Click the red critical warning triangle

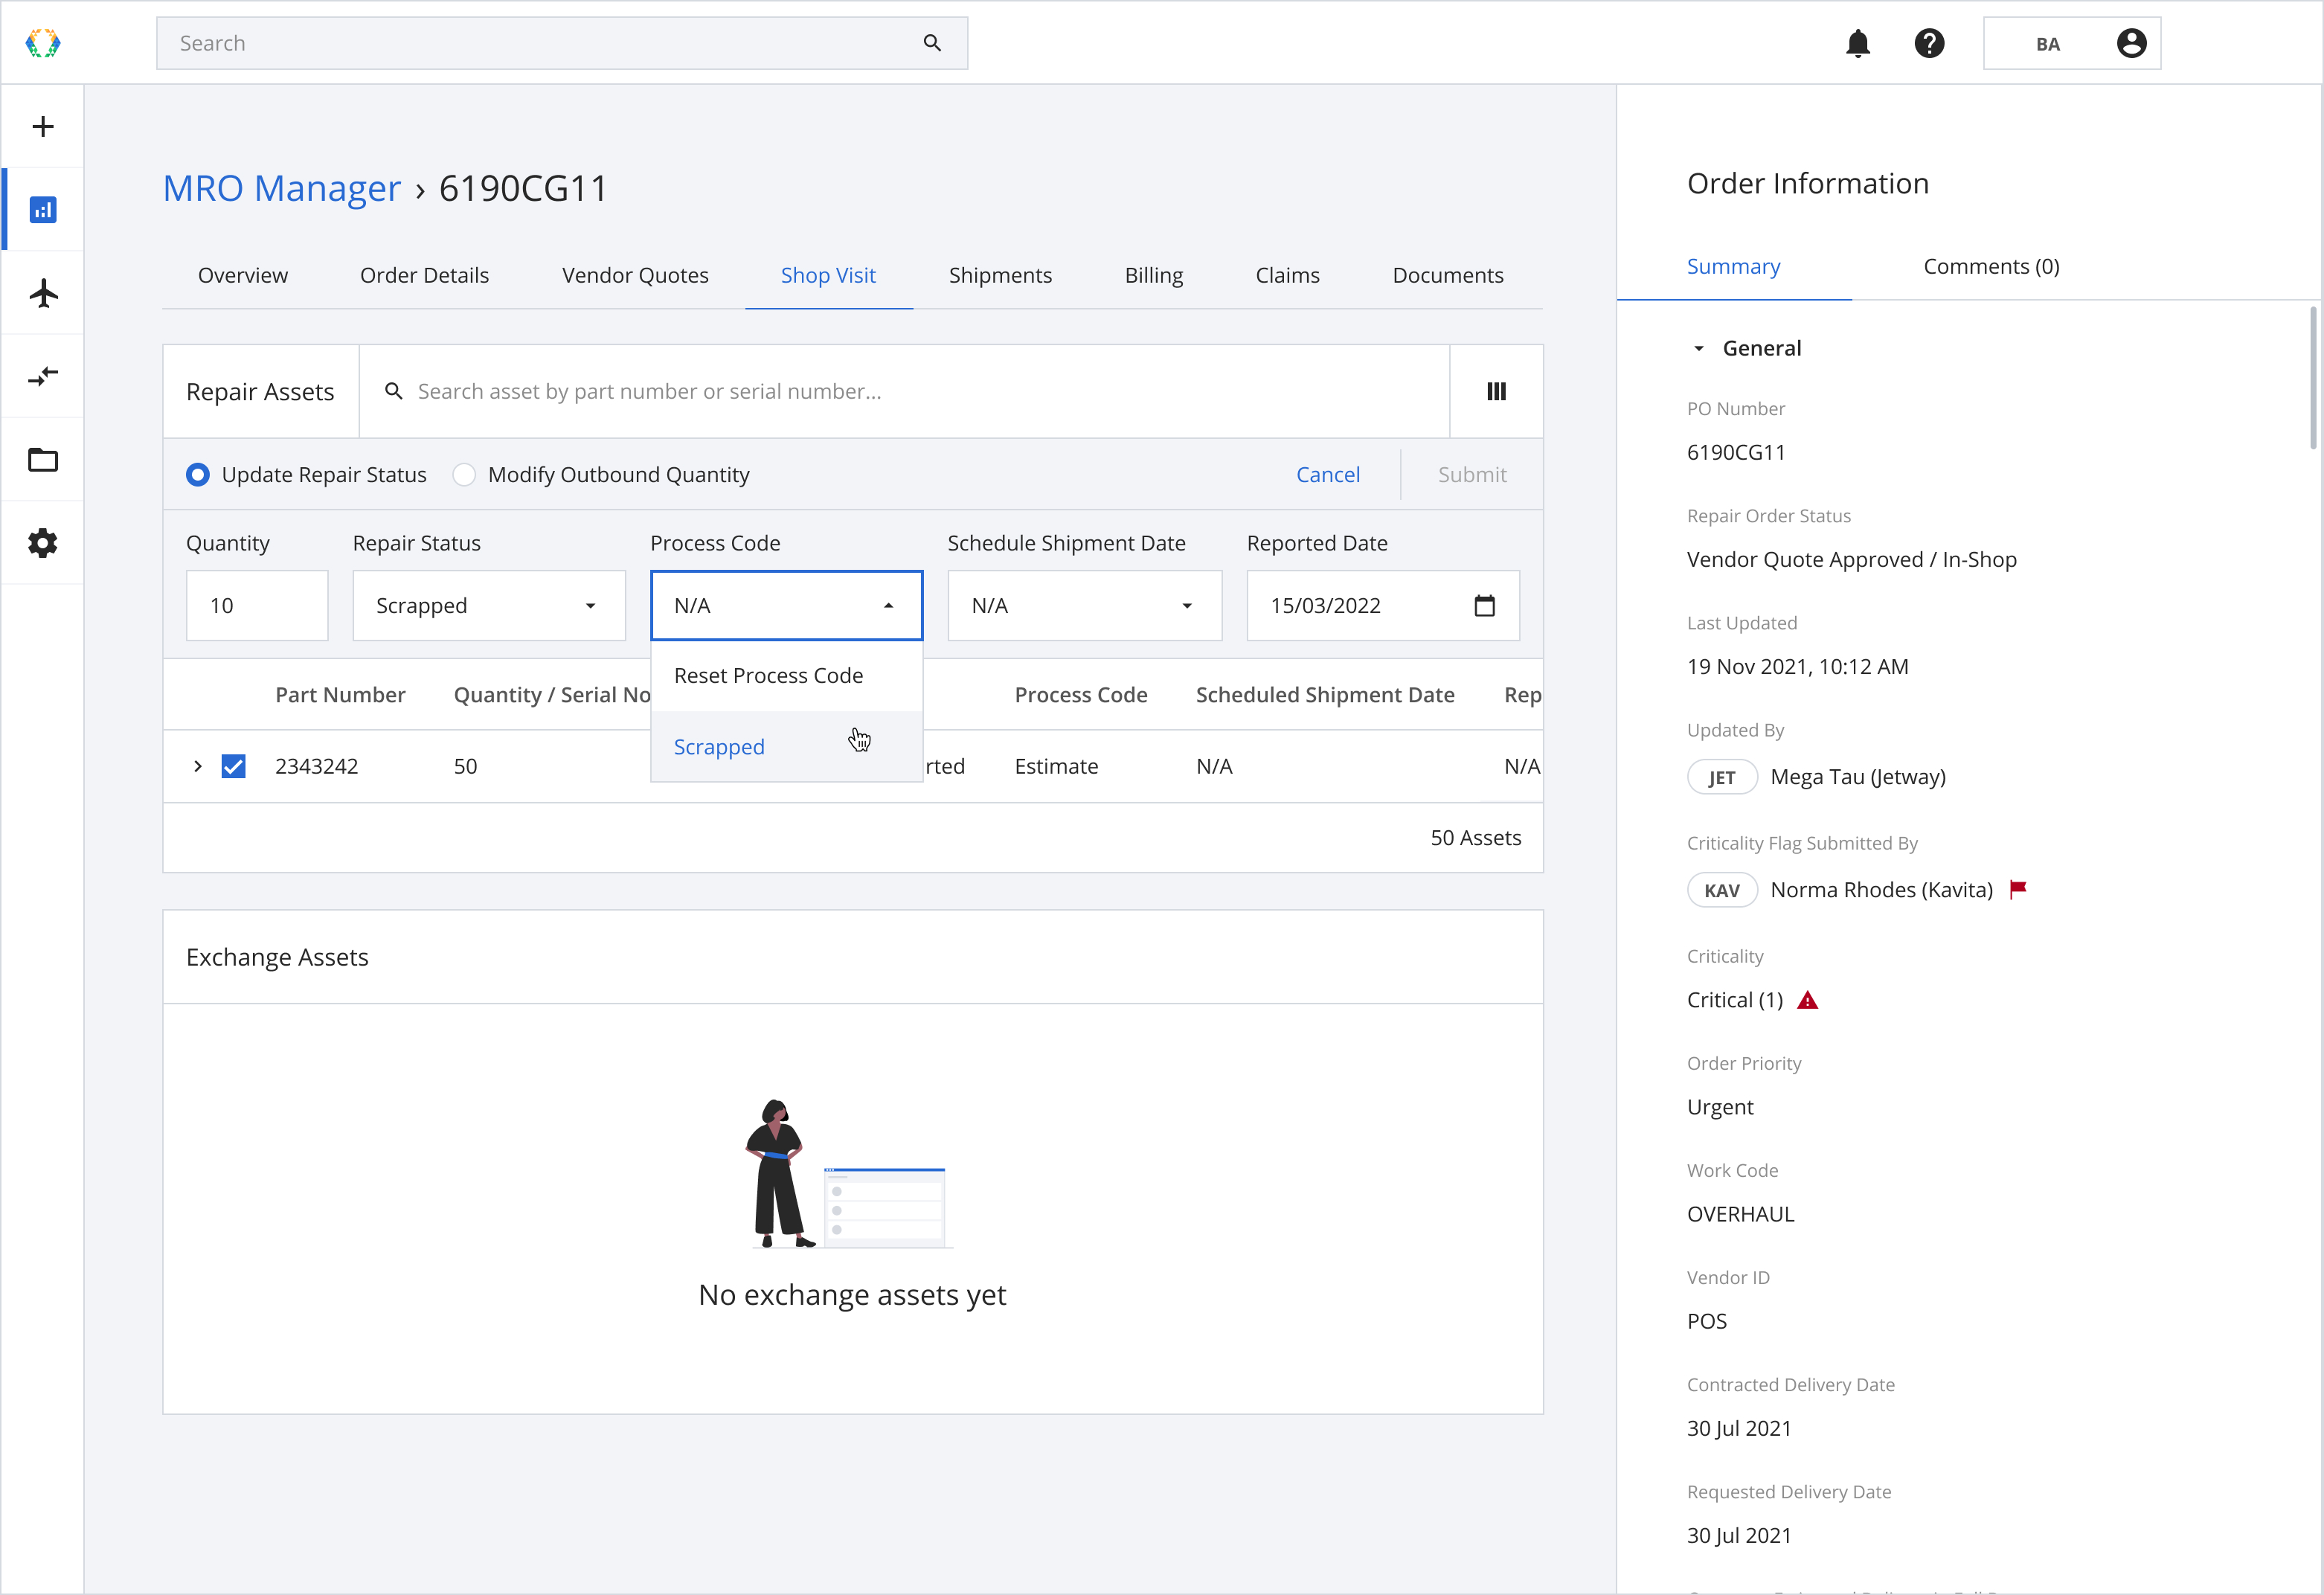coord(1807,1000)
